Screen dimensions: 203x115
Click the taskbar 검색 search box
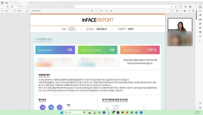(76, 113)
